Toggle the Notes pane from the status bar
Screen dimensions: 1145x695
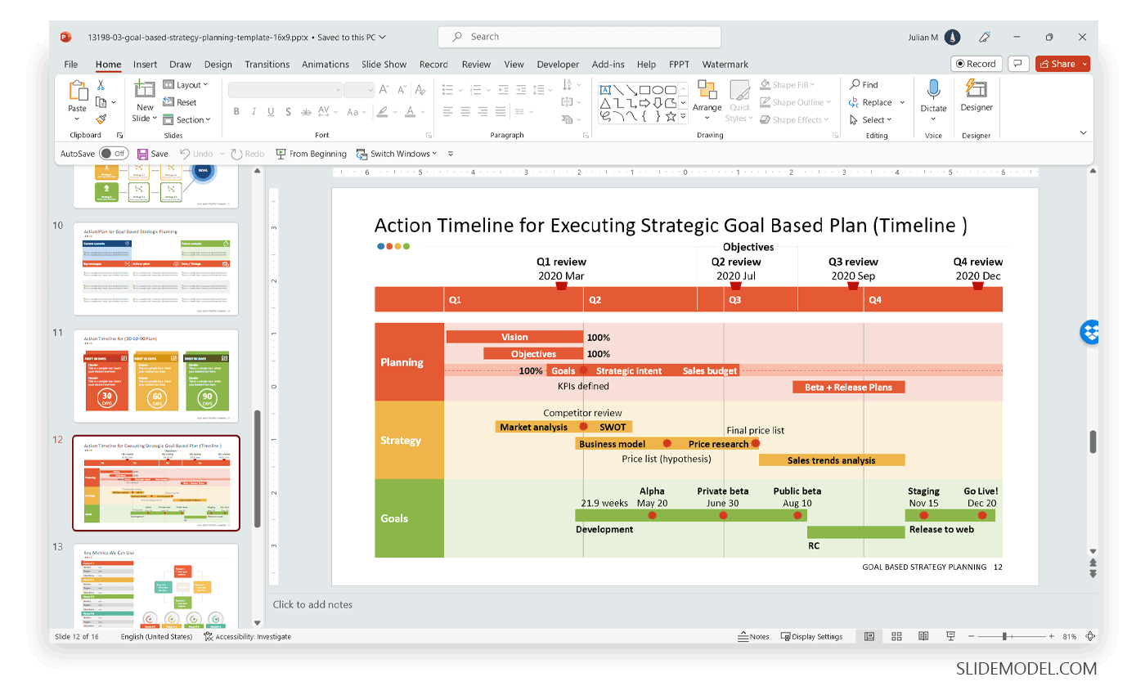753,636
